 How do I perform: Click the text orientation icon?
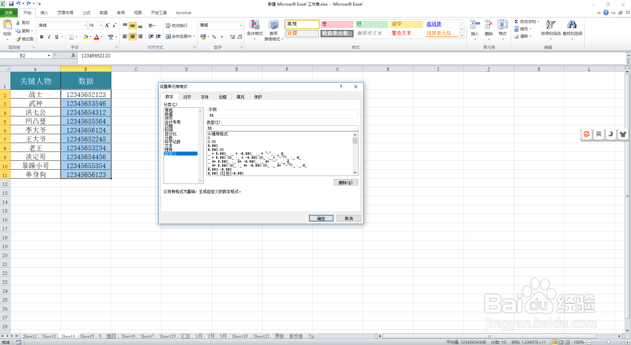coord(151,26)
